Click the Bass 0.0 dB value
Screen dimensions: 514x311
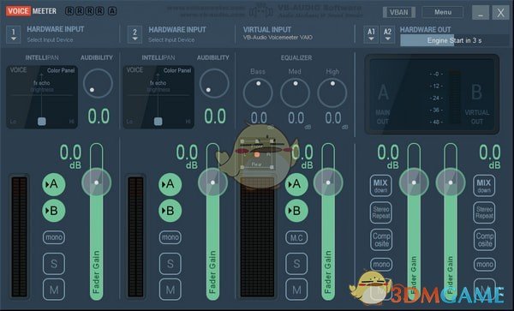pyautogui.click(x=259, y=117)
